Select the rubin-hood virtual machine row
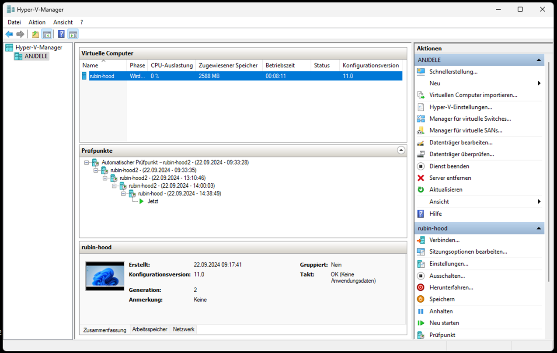557x353 pixels. (241, 76)
